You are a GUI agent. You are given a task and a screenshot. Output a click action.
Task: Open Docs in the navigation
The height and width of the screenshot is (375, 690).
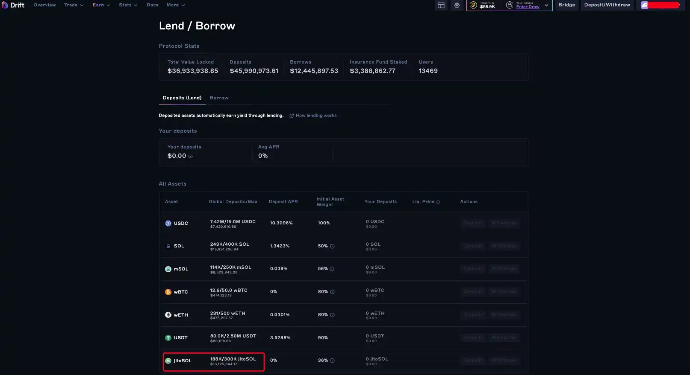click(152, 5)
